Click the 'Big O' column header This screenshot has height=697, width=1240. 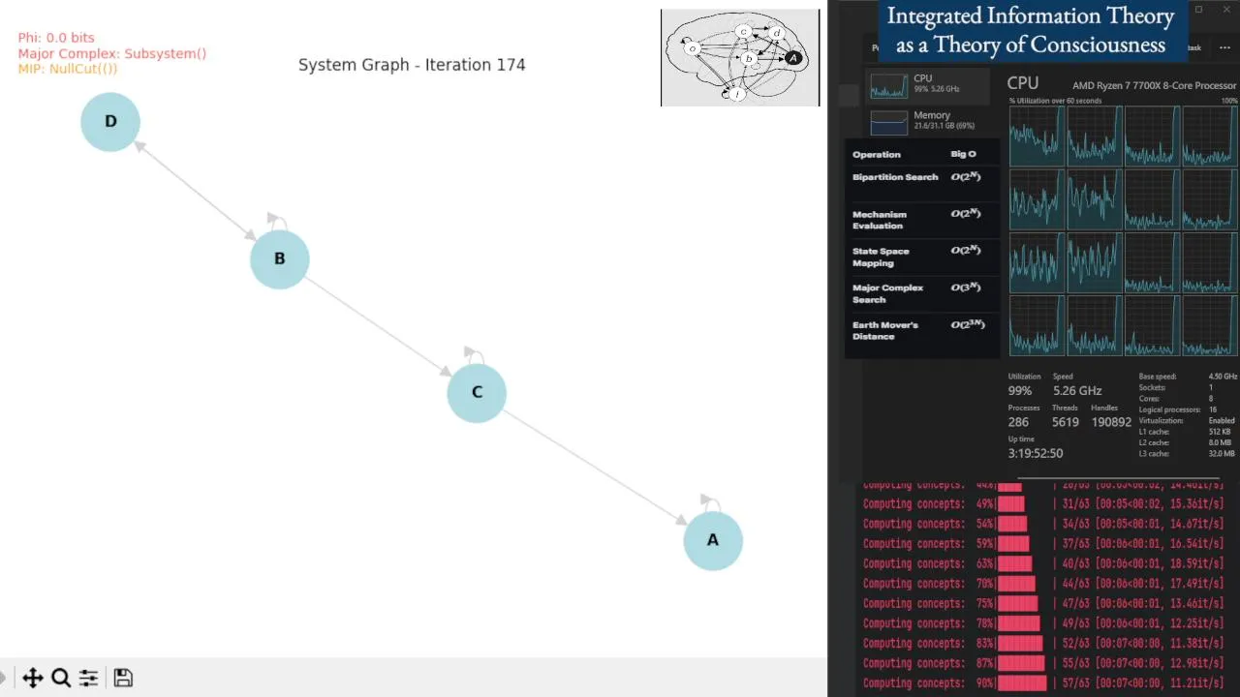(x=963, y=154)
